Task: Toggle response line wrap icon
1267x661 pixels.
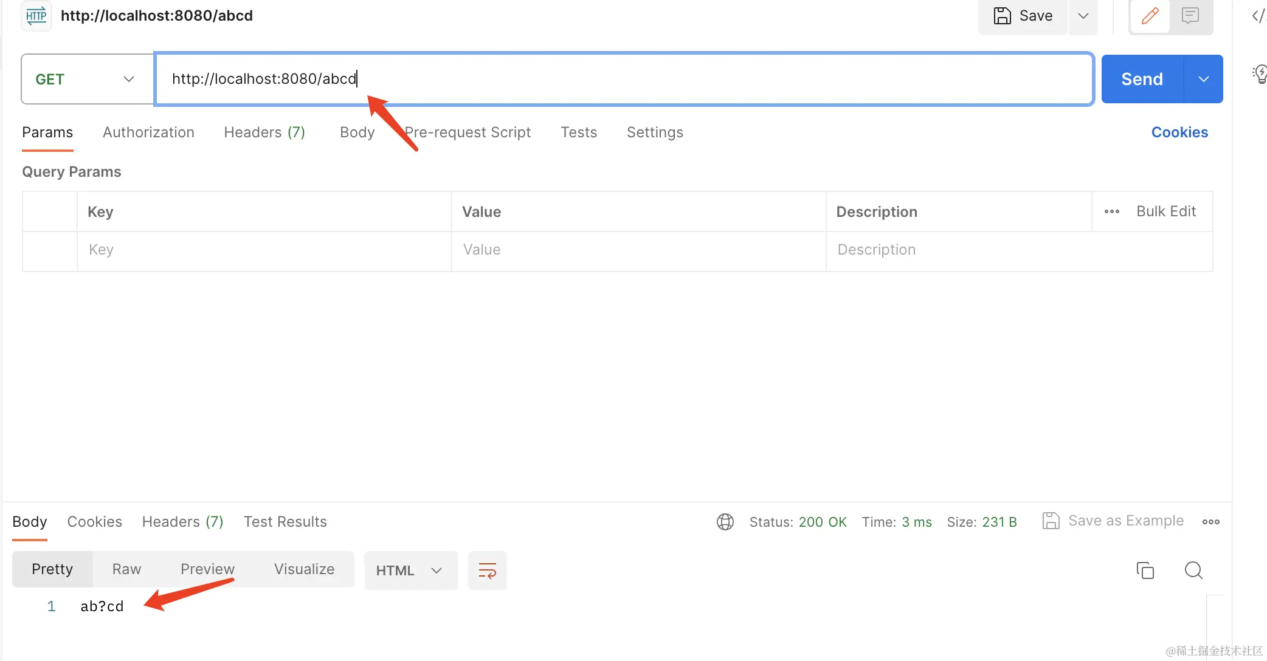Action: point(487,570)
